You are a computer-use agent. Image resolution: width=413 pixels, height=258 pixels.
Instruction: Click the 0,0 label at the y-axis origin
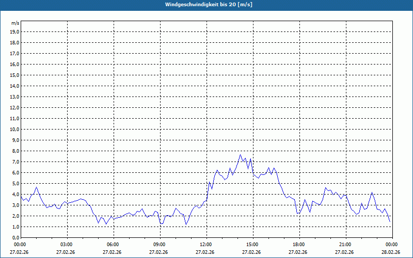click(x=15, y=237)
